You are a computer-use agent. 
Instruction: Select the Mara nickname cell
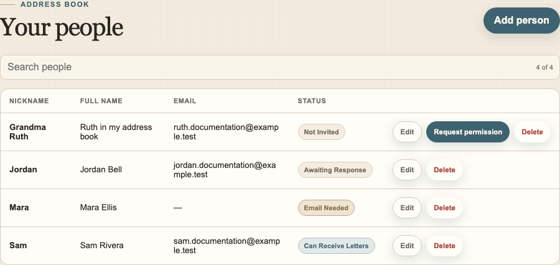(x=19, y=208)
